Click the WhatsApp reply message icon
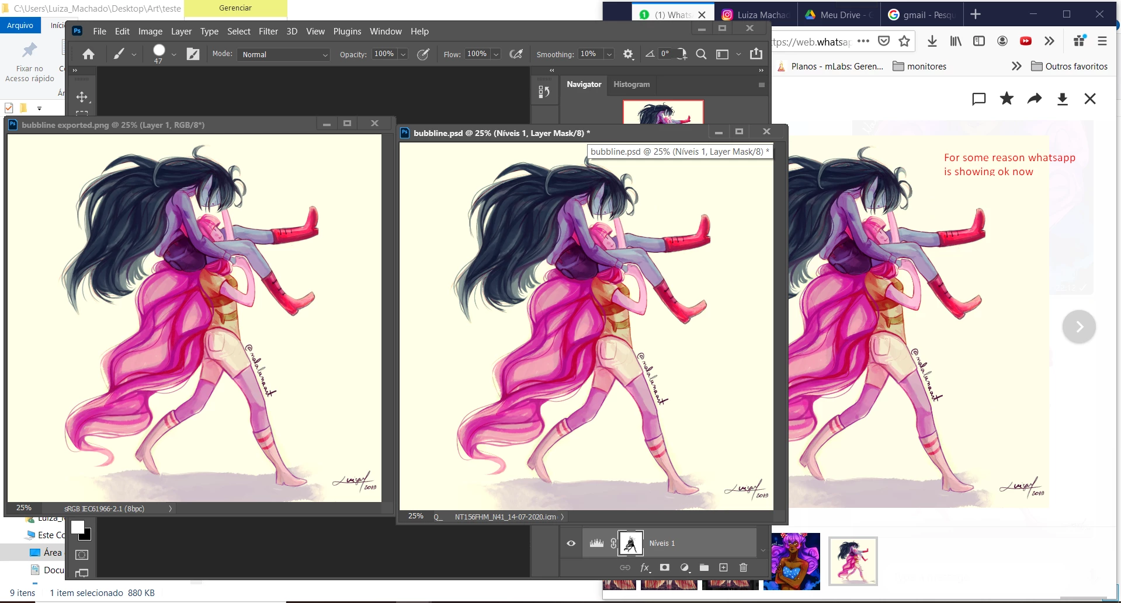The height and width of the screenshot is (603, 1121). pos(978,99)
